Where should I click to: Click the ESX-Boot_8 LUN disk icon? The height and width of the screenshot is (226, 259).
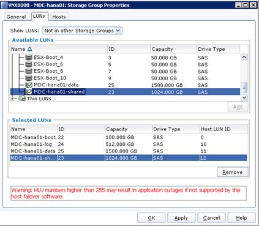click(29, 71)
